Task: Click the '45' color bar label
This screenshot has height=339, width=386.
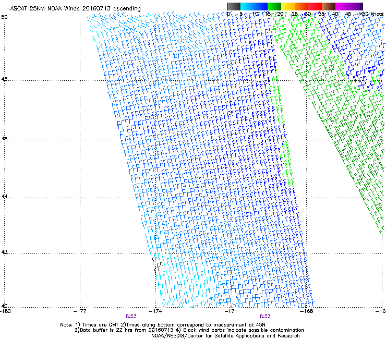Action: (x=348, y=14)
